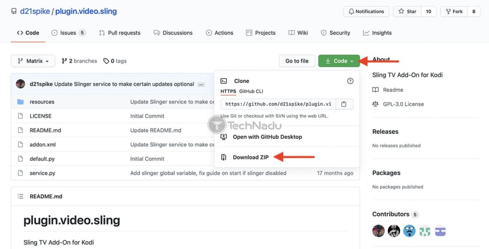Open the LICENSE file
The image size is (489, 249).
[x=41, y=116]
